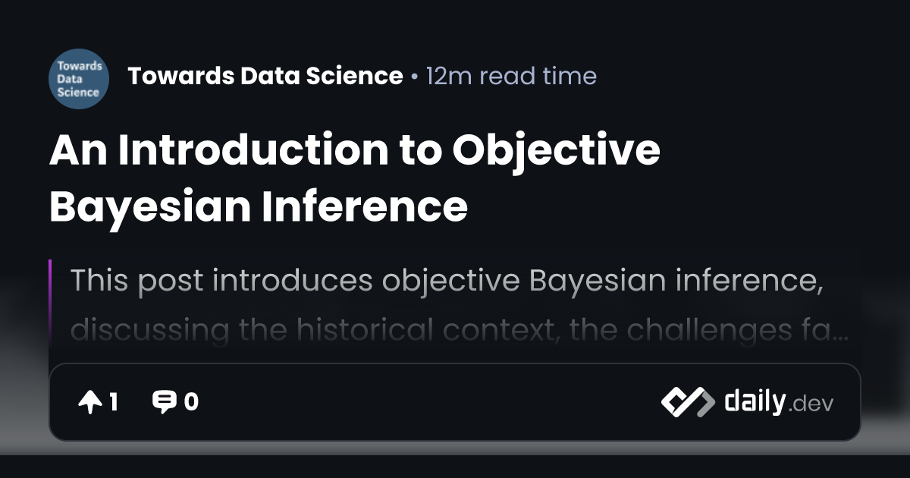Viewport: 910px width, 478px height.
Task: Open the article title about Objective Bayesian Inference
Action: coord(354,178)
